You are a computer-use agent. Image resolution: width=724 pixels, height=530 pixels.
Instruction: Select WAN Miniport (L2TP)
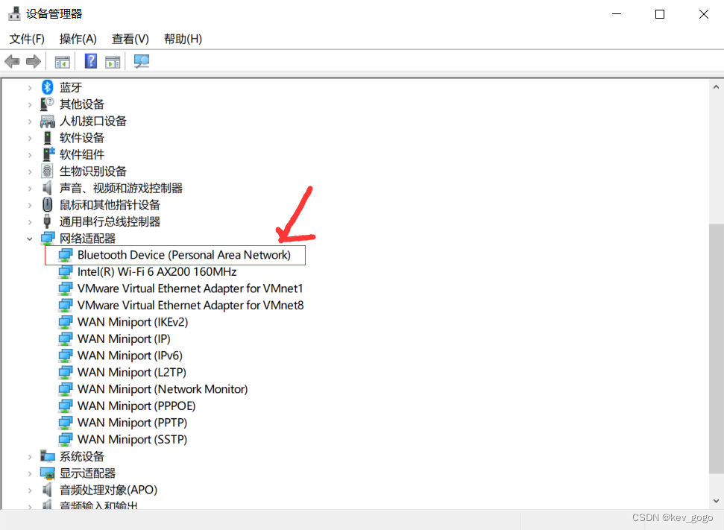click(x=131, y=373)
